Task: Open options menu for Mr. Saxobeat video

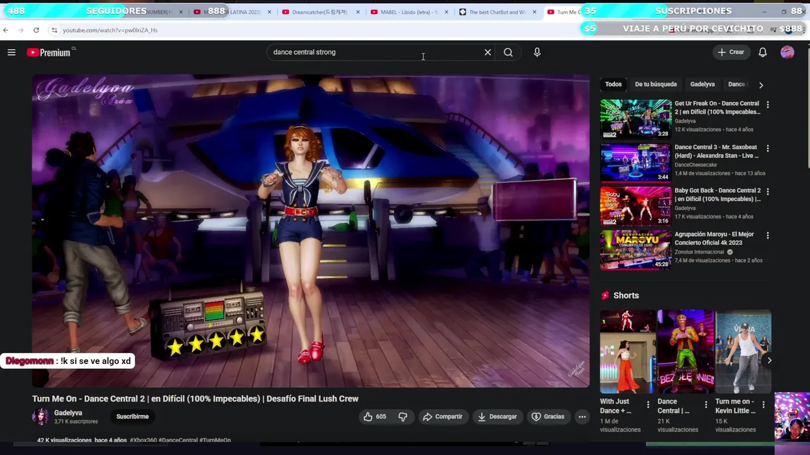Action: pyautogui.click(x=768, y=149)
